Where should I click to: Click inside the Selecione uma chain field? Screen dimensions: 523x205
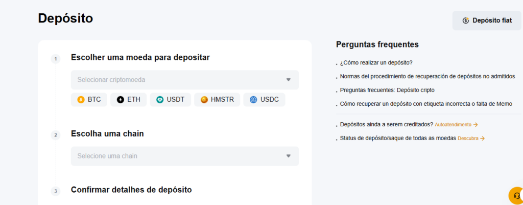174,156
